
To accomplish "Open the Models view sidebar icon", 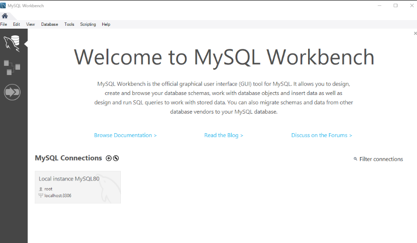I will tap(12, 67).
